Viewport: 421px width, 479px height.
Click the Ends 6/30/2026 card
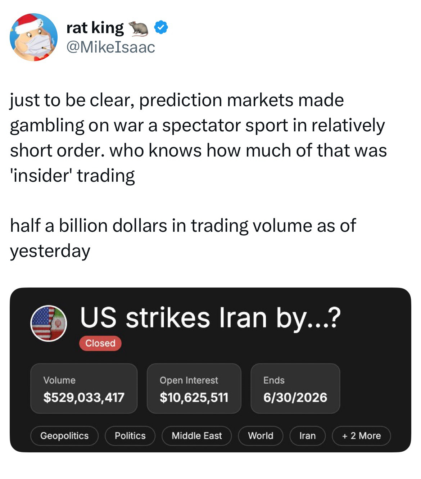point(295,389)
